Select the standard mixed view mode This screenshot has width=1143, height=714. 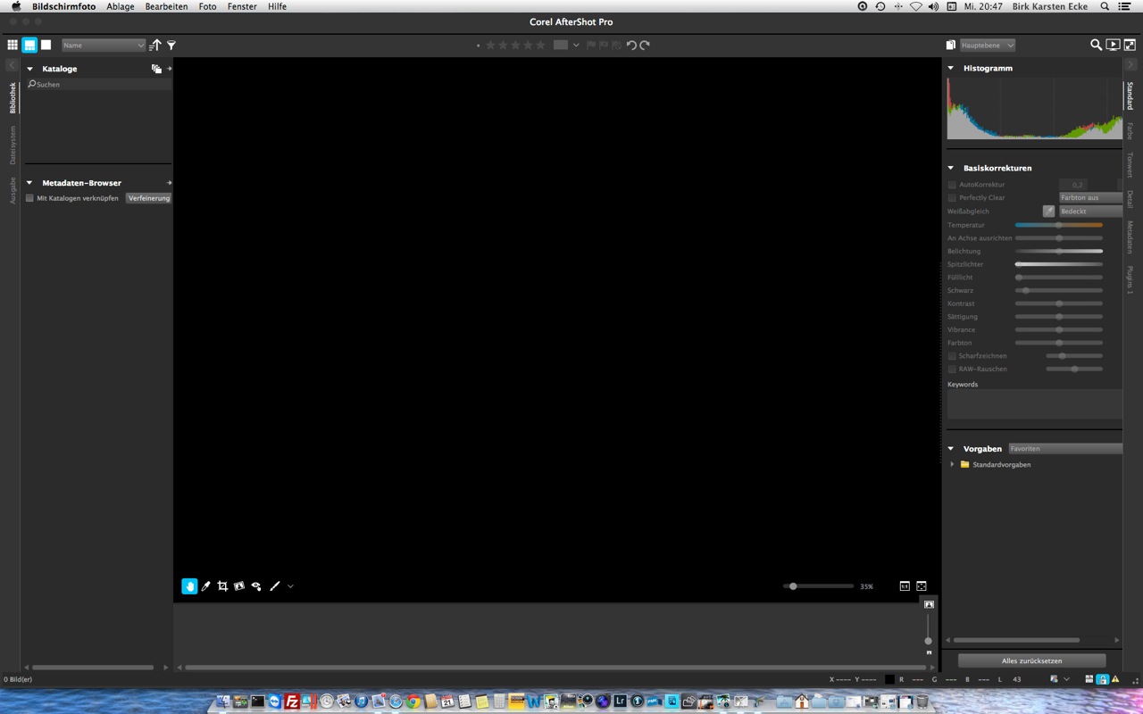tap(29, 45)
